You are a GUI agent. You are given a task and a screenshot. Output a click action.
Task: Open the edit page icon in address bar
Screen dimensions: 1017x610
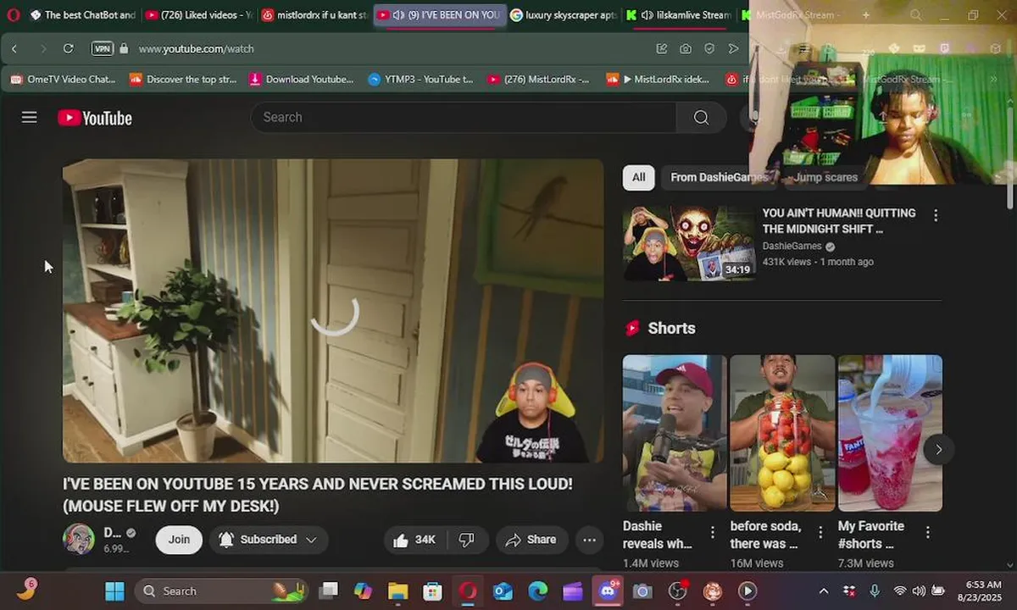[x=662, y=49]
